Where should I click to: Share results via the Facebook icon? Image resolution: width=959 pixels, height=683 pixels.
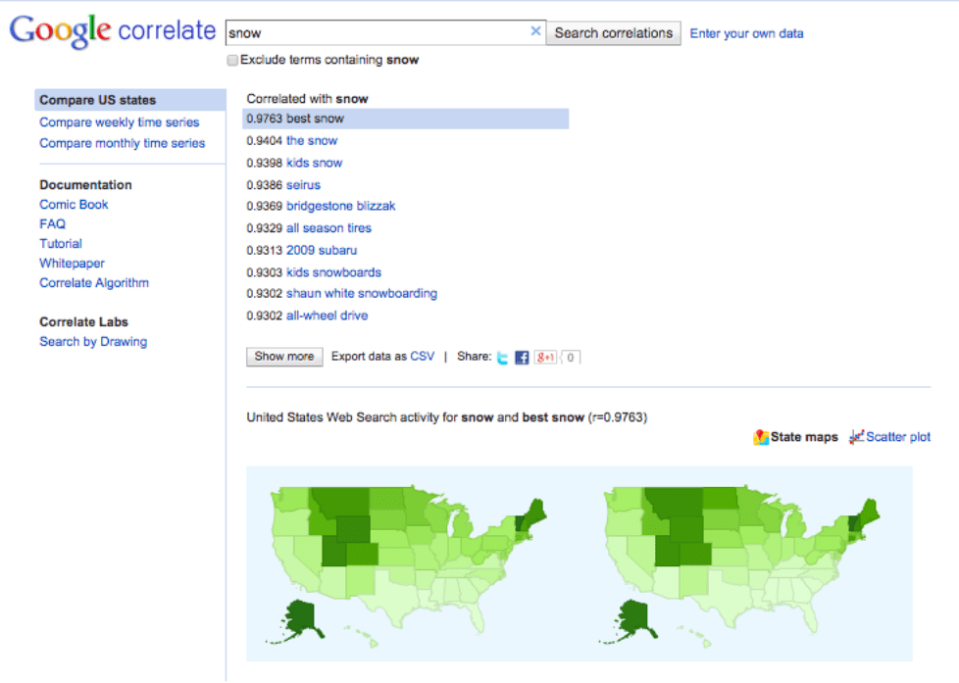coord(522,358)
